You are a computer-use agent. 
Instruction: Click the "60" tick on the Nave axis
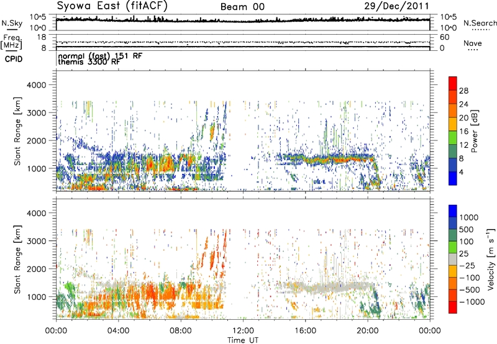click(x=444, y=37)
